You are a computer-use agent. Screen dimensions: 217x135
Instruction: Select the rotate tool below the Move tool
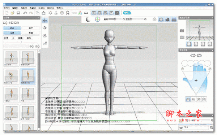(x=45, y=28)
